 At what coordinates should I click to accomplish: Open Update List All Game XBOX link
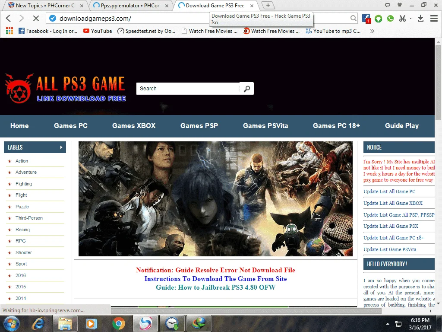(x=393, y=203)
